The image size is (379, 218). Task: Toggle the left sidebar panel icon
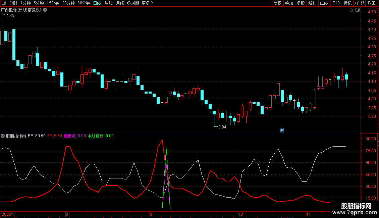coord(4,3)
